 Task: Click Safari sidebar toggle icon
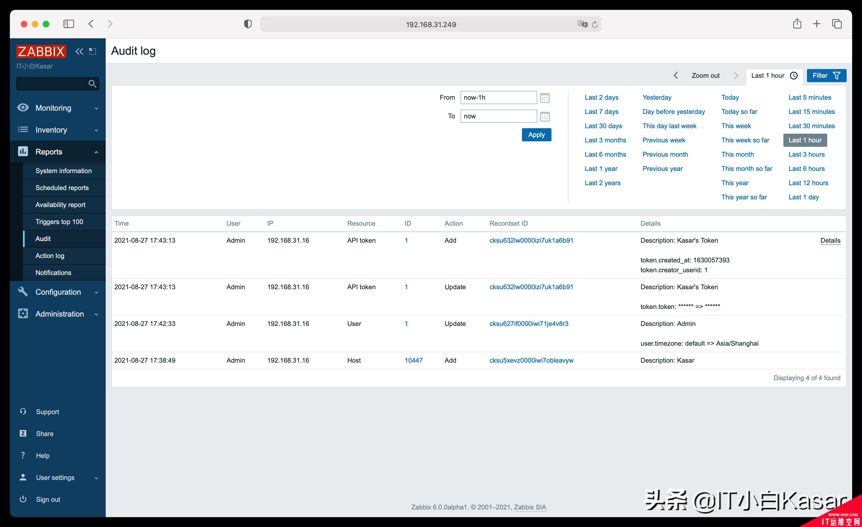click(68, 24)
